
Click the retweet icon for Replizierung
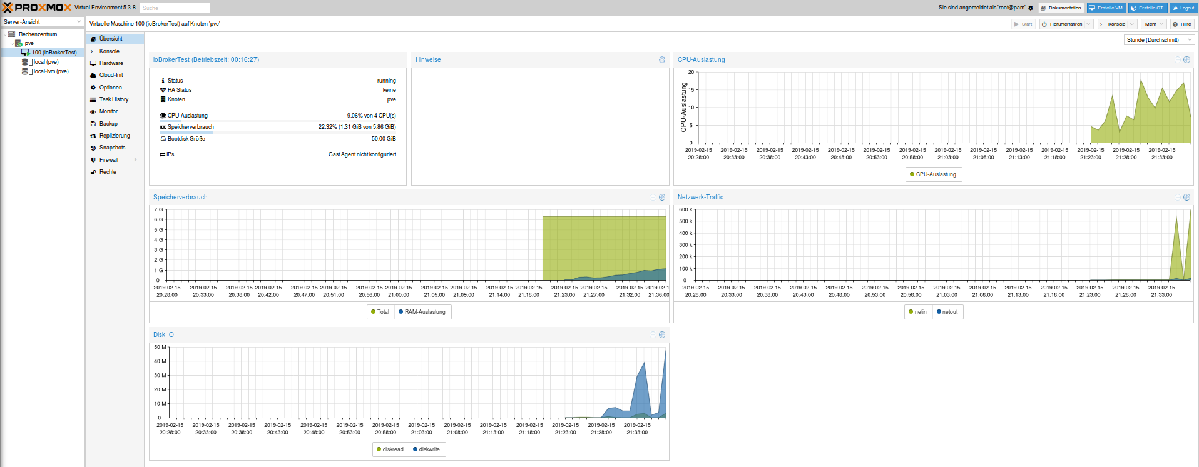pos(93,136)
